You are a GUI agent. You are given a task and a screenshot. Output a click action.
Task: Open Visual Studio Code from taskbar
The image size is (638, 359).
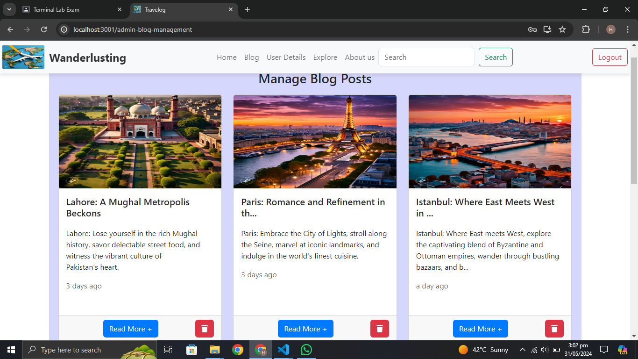(x=284, y=350)
